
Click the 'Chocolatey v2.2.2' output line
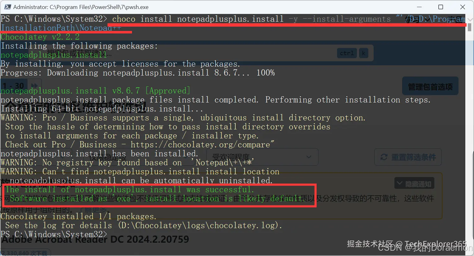(x=40, y=37)
